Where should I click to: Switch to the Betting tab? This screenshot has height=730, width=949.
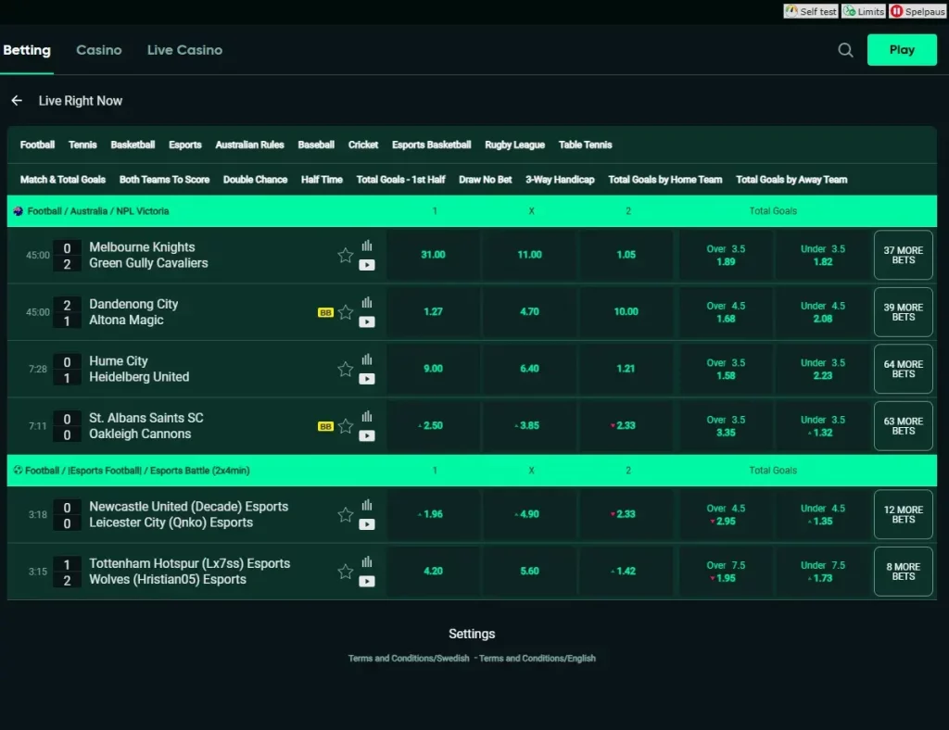(27, 50)
